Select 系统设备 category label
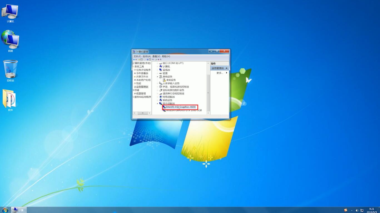The image size is (380, 213). tap(168, 100)
